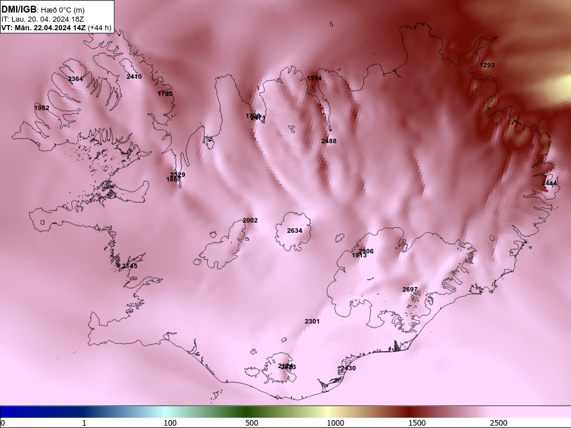Click the map value 2145
571x428 pixels.
coord(130,266)
